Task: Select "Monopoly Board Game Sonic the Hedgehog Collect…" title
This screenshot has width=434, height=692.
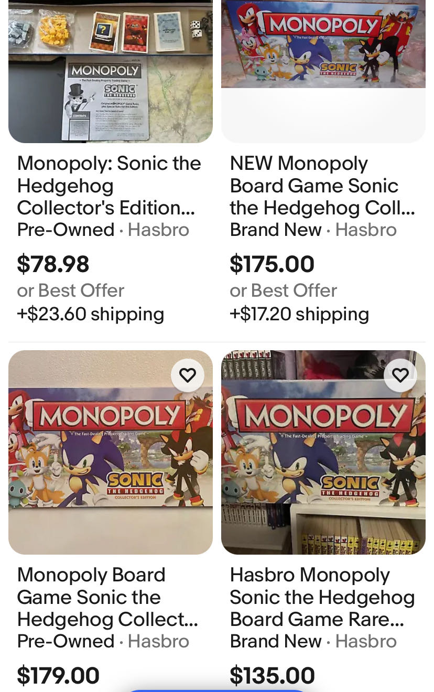Action: click(x=107, y=597)
